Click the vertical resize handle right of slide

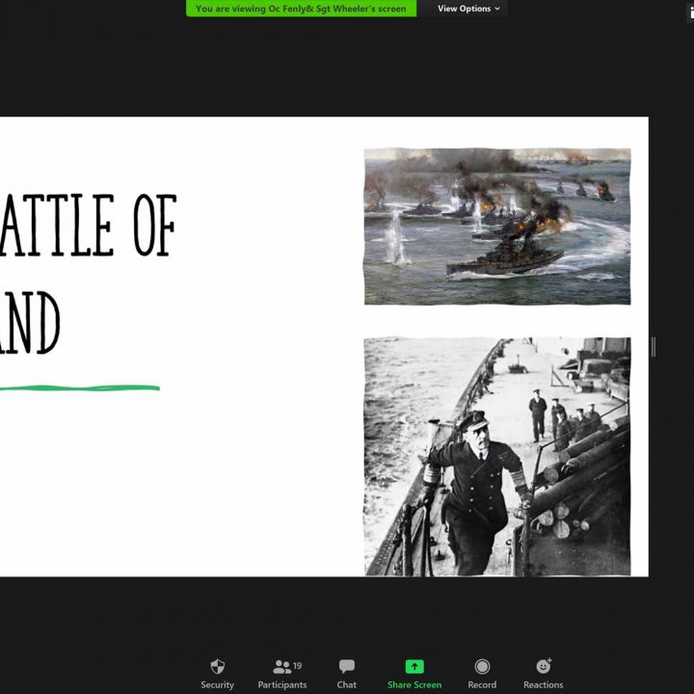pos(654,347)
